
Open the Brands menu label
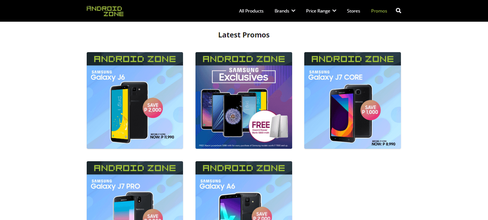coord(282,11)
